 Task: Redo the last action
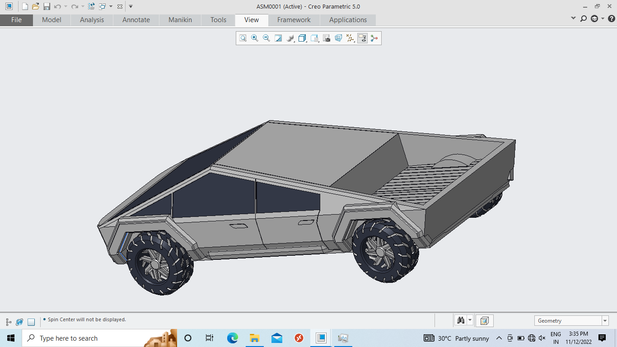click(x=75, y=6)
